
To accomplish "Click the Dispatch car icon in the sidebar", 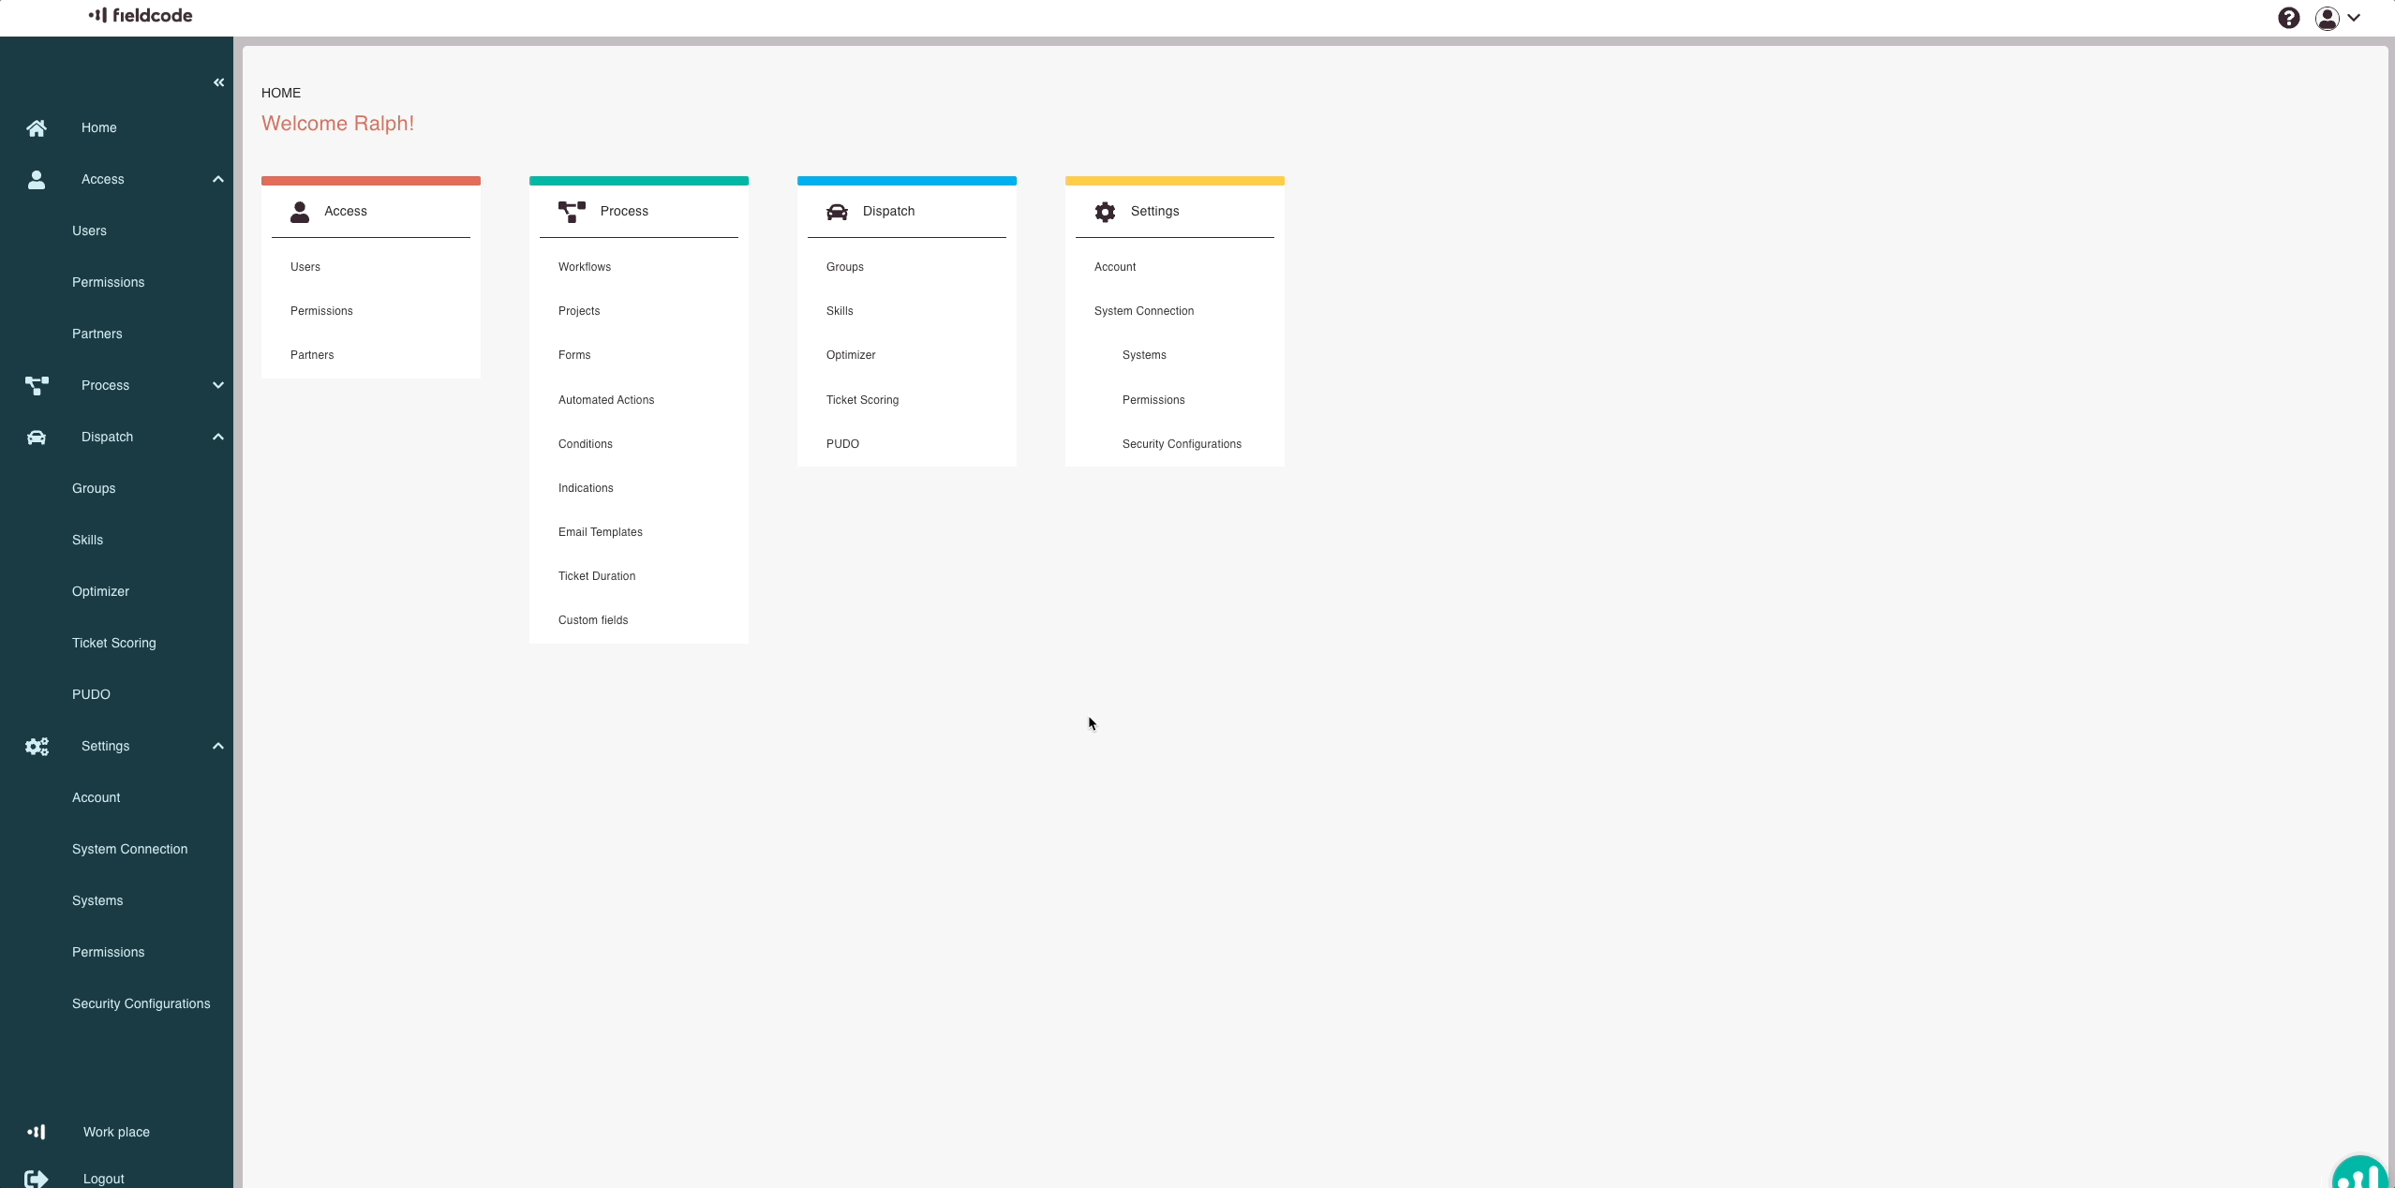I will click(x=37, y=437).
